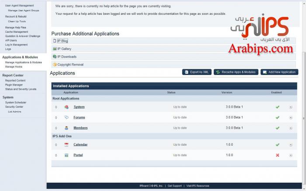The height and width of the screenshot is (191, 306).
Task: Click the Export As XML button
Action: point(197,72)
